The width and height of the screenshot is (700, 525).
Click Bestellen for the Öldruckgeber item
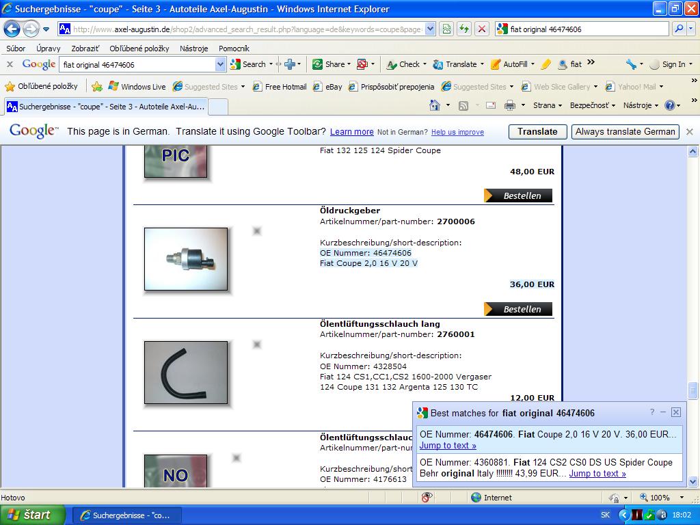point(518,310)
